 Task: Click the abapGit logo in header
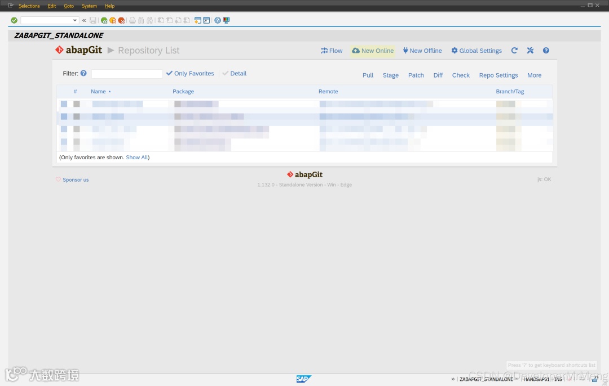click(79, 50)
